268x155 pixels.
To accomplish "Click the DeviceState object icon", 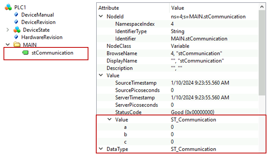I will tap(17, 30).
